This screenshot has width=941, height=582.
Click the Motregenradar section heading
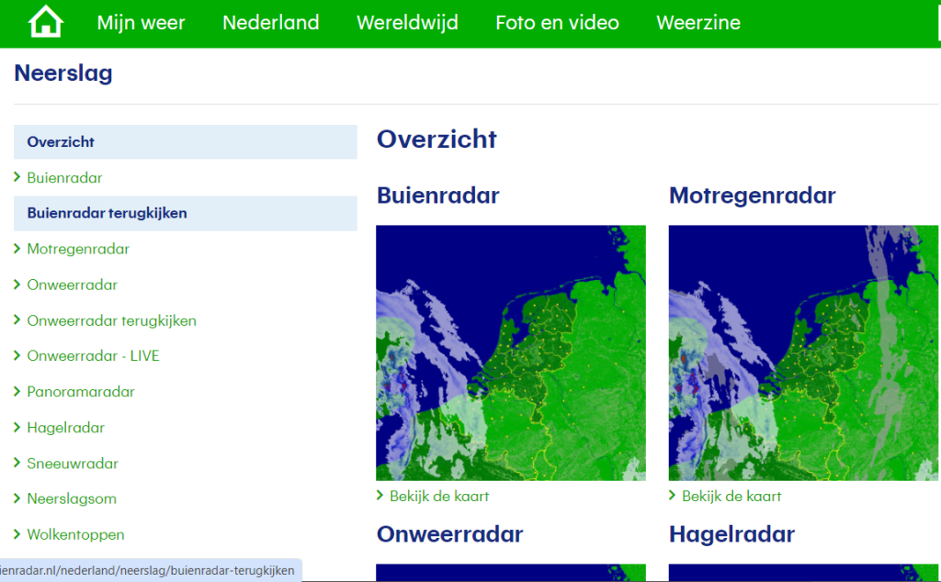(752, 196)
